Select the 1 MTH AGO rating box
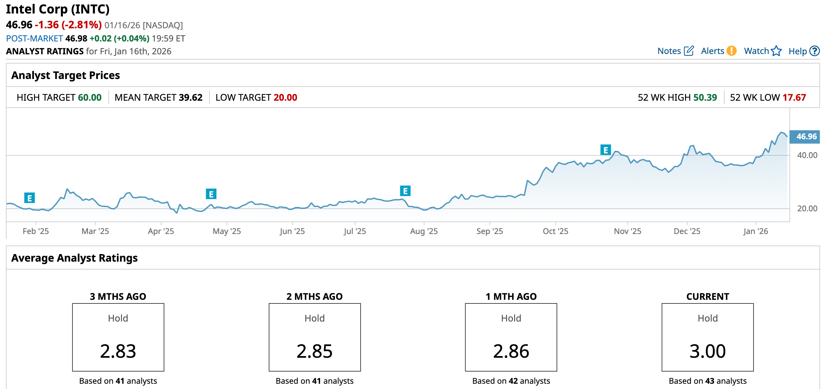The image size is (824, 389). pos(511,337)
